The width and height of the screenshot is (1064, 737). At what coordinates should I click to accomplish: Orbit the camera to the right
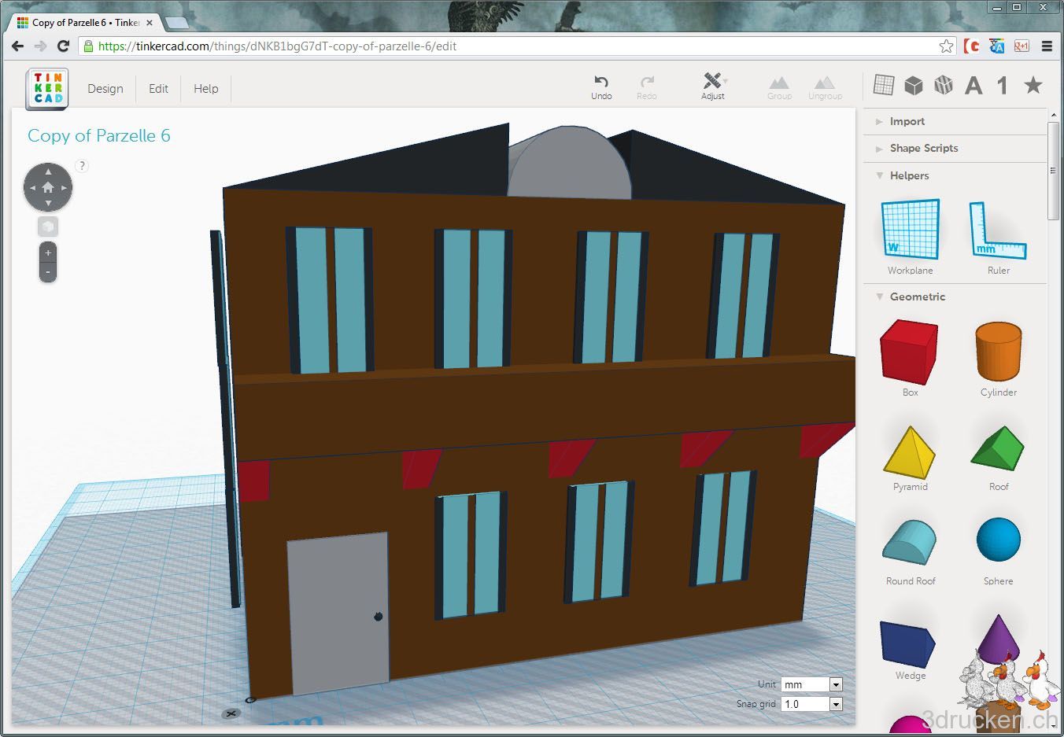click(x=65, y=188)
